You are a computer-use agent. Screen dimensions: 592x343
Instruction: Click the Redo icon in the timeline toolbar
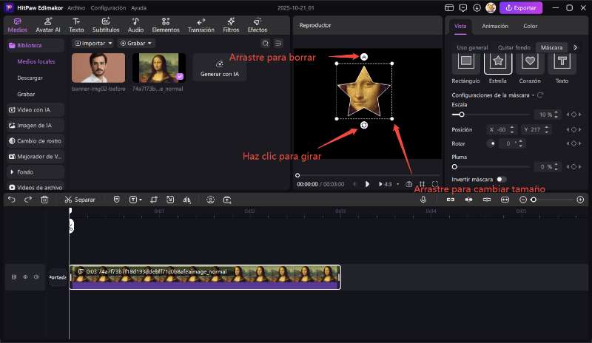pos(28,200)
